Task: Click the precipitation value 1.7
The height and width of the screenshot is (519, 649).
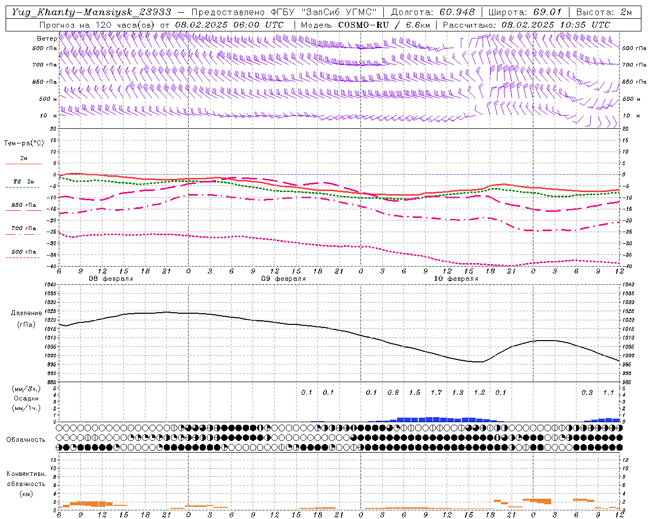Action: (x=436, y=392)
